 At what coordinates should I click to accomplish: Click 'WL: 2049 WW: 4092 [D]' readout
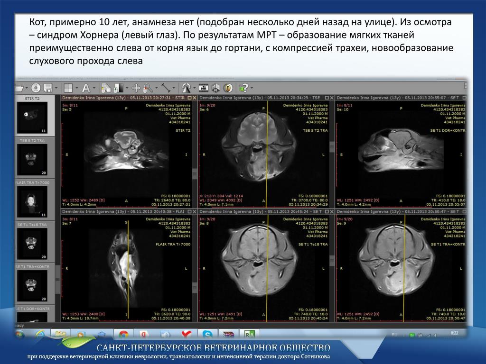[x=222, y=200]
